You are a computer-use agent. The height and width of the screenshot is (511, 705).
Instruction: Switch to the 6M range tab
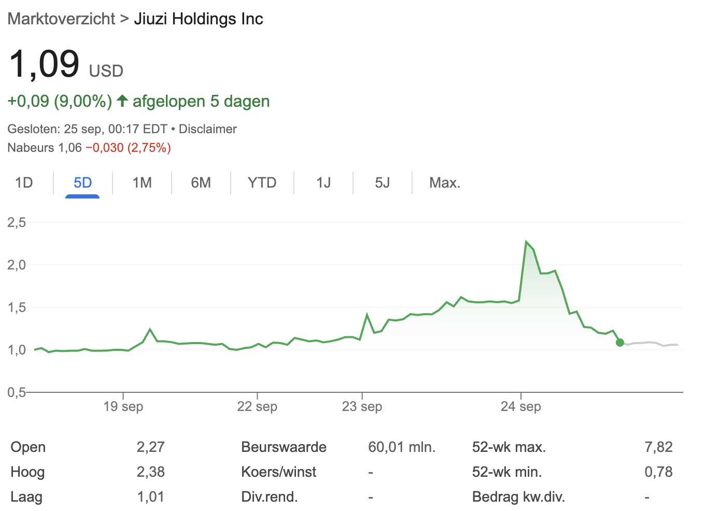pos(201,183)
